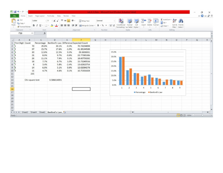
Task: Select column F header
Action: pyautogui.click(x=81, y=40)
